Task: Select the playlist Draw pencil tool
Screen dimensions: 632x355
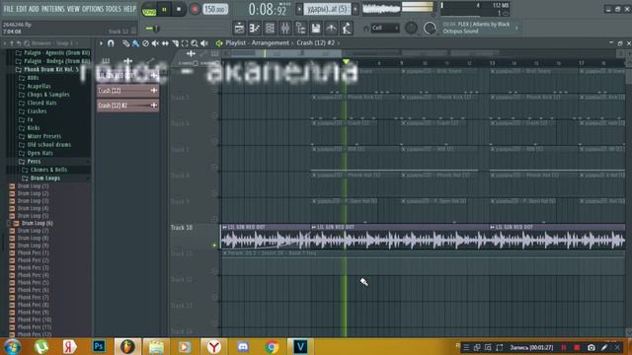Action: click(125, 43)
